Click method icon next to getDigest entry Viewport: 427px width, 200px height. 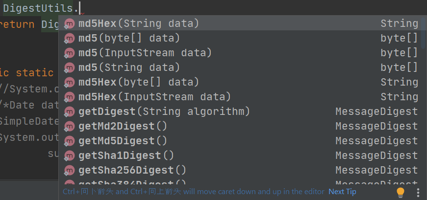pos(70,112)
